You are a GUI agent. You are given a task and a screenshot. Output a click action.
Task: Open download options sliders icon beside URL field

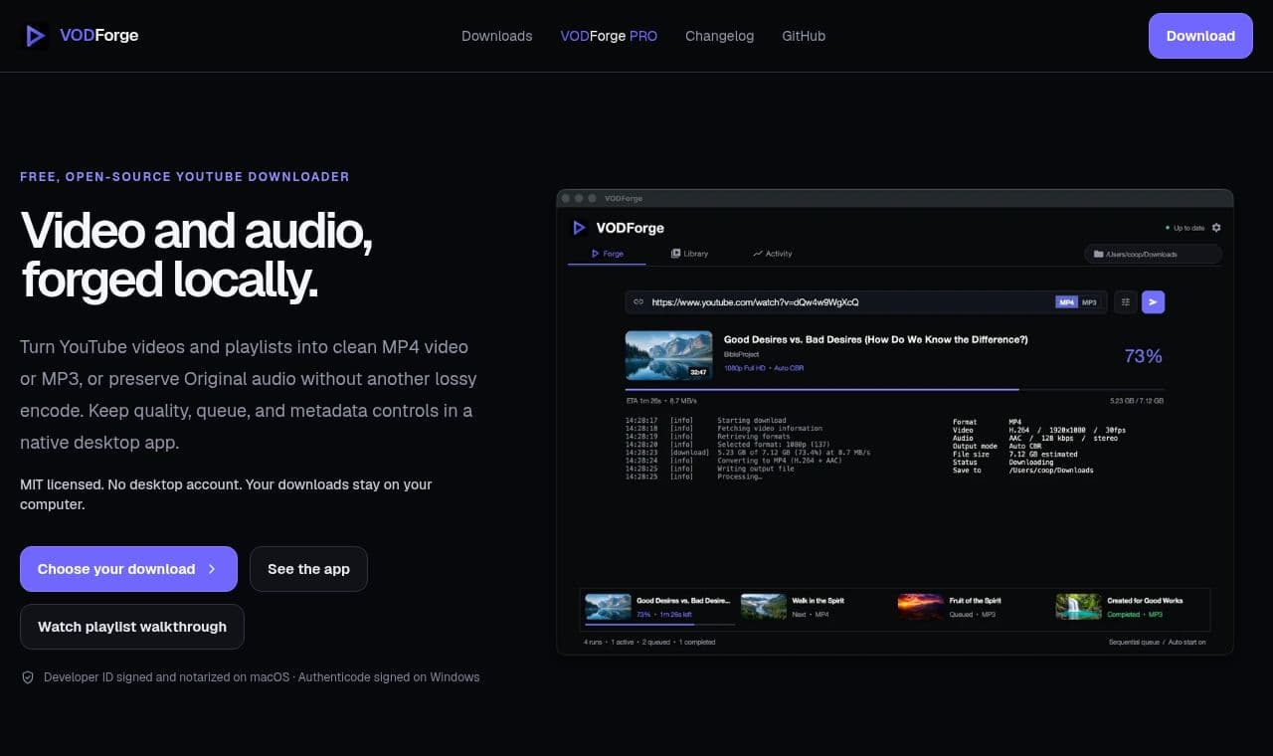click(1125, 302)
